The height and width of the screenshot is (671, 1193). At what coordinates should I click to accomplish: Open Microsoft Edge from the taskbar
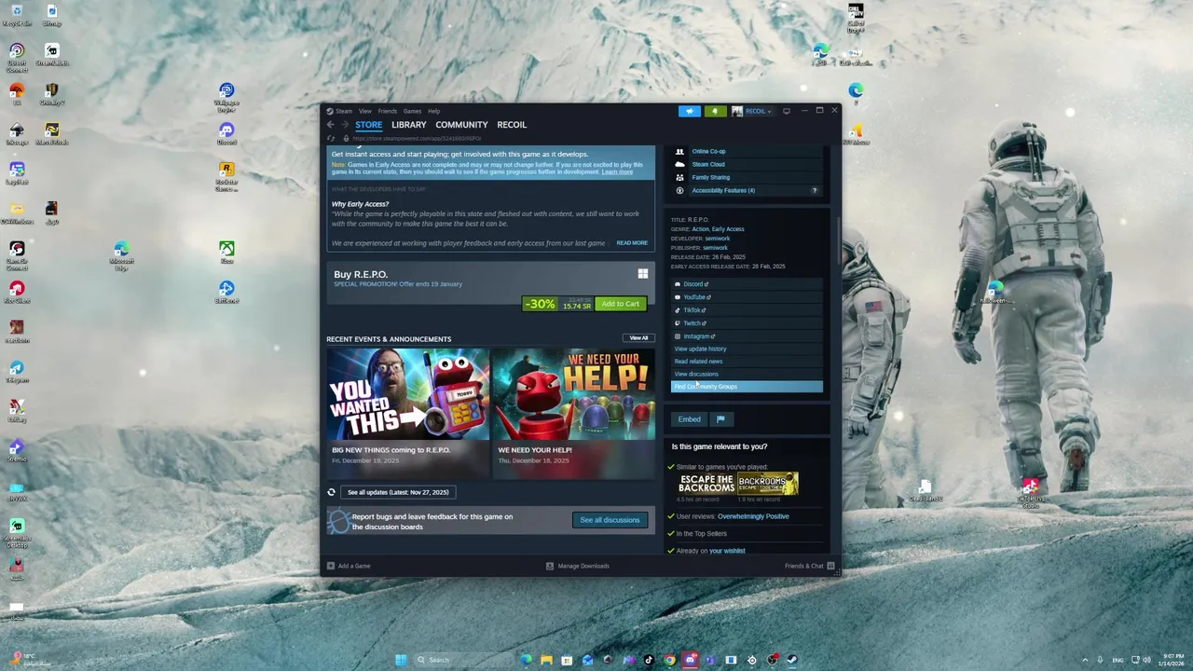(x=527, y=660)
